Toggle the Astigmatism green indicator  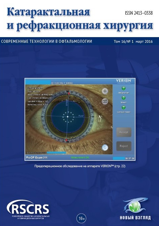point(123,88)
